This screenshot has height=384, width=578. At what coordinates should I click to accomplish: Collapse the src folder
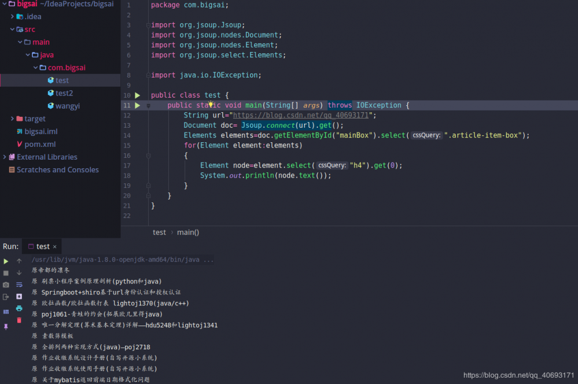click(12, 29)
